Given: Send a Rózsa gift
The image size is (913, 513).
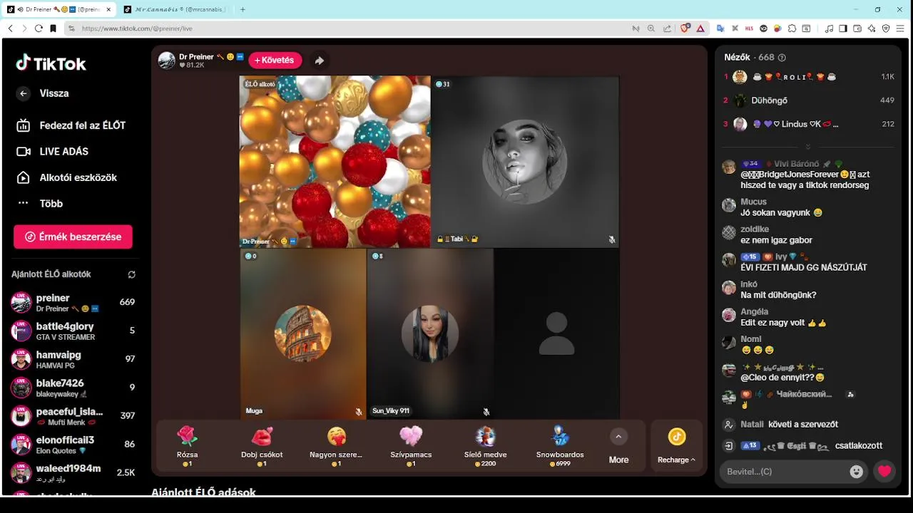Looking at the screenshot, I should pos(187,446).
